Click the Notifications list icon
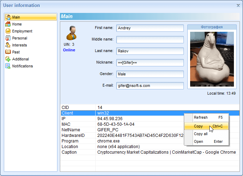The image size is (243, 176). (x=8, y=66)
